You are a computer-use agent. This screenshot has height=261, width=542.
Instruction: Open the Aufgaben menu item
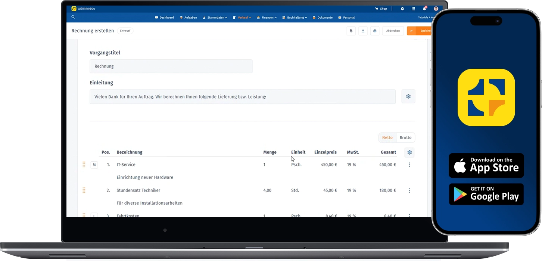coord(188,18)
